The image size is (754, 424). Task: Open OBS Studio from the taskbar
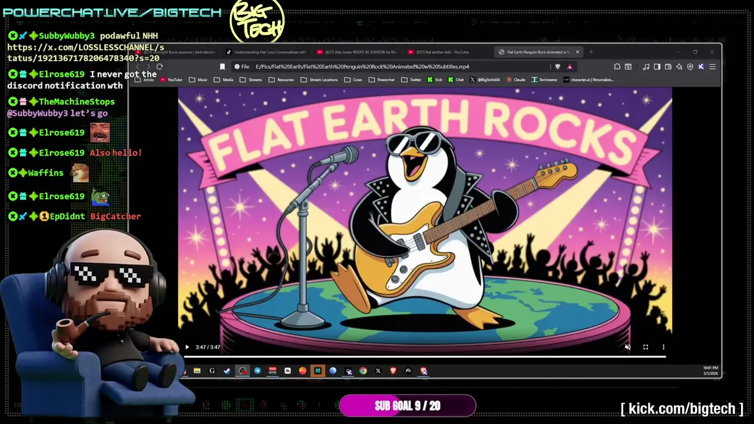point(242,371)
